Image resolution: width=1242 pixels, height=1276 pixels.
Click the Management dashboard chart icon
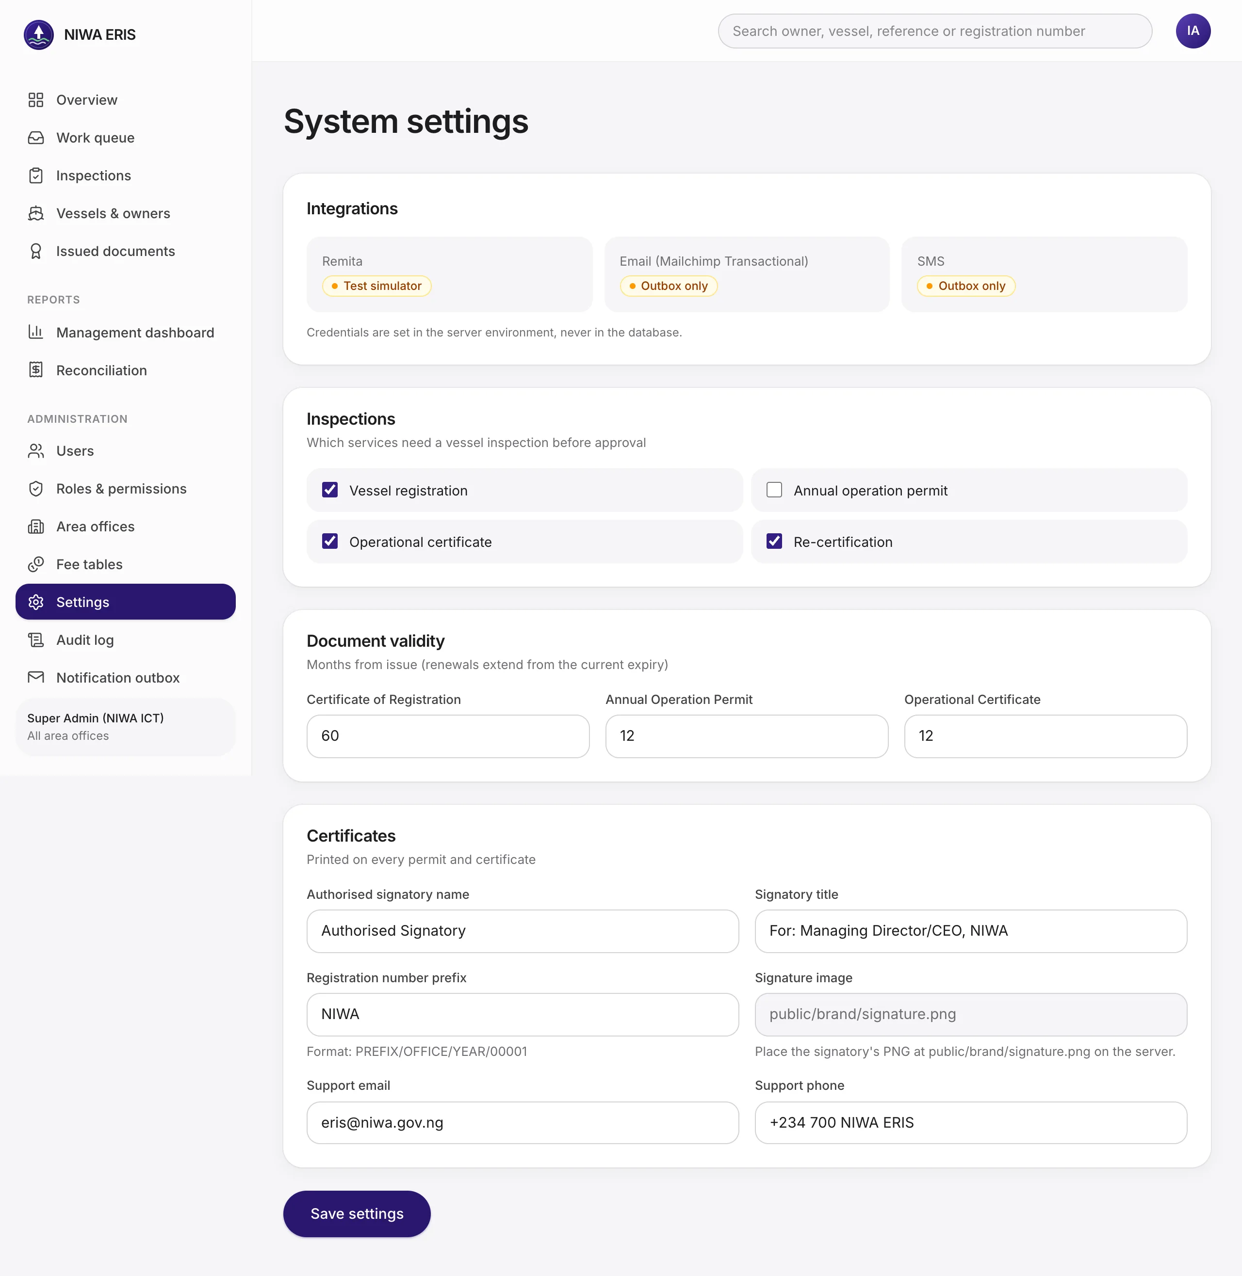36,333
